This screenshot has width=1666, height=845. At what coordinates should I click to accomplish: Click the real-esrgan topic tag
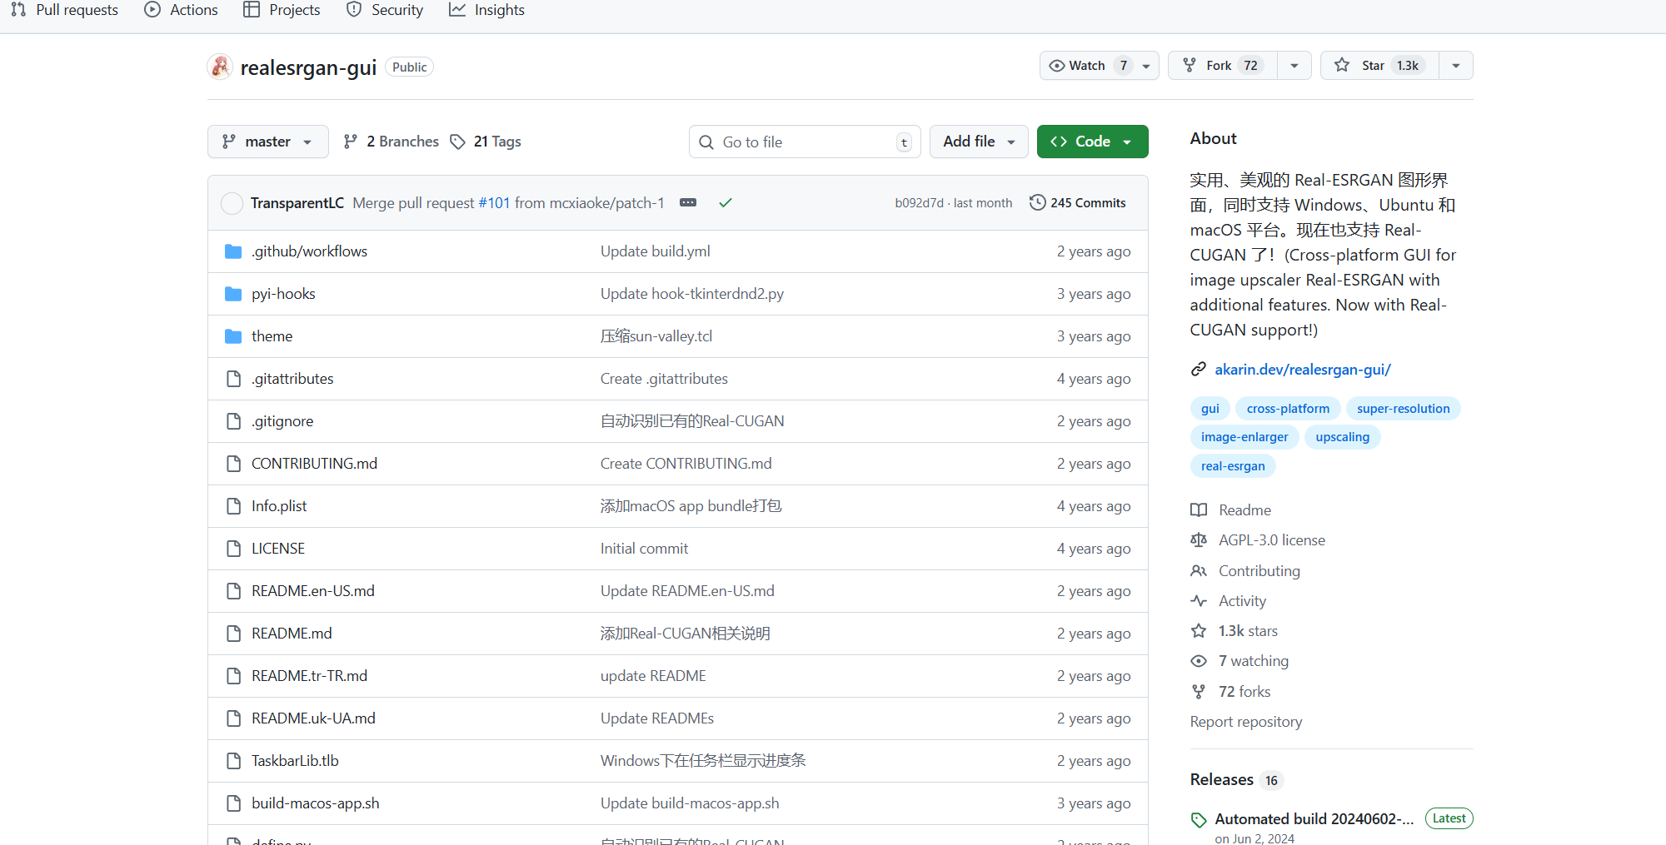pyautogui.click(x=1233, y=466)
